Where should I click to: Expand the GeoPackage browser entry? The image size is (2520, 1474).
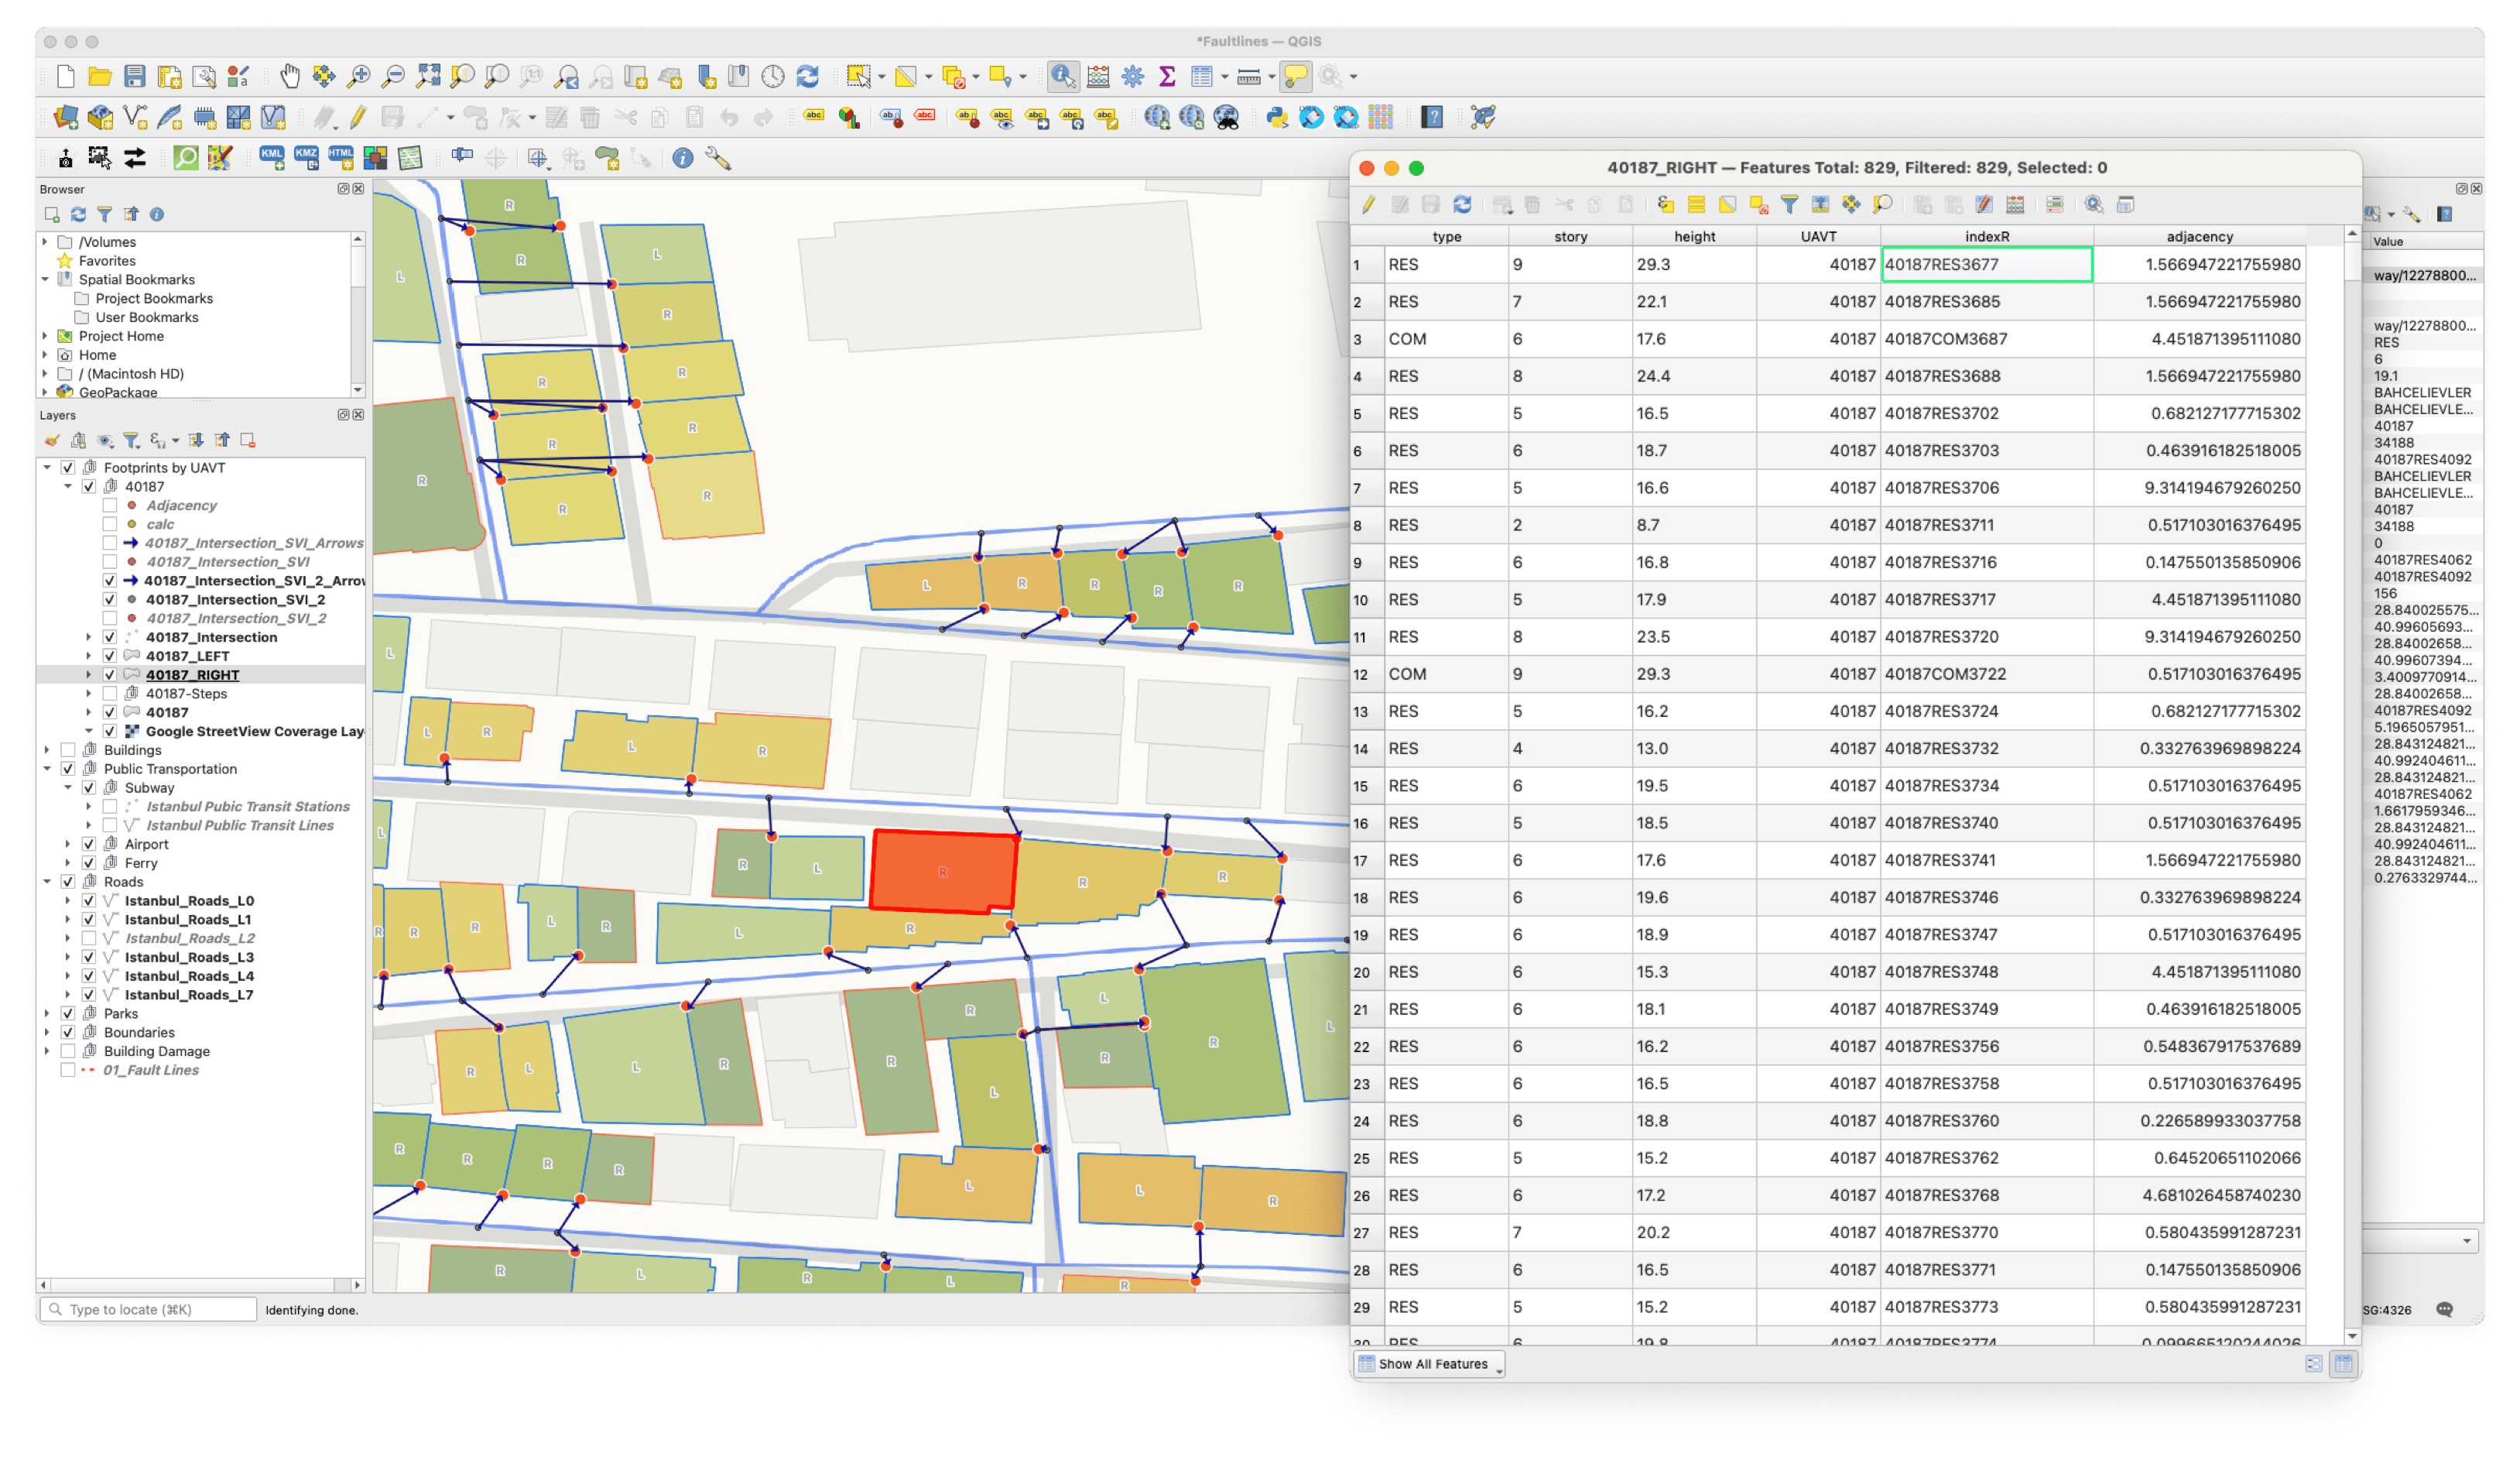[45, 392]
